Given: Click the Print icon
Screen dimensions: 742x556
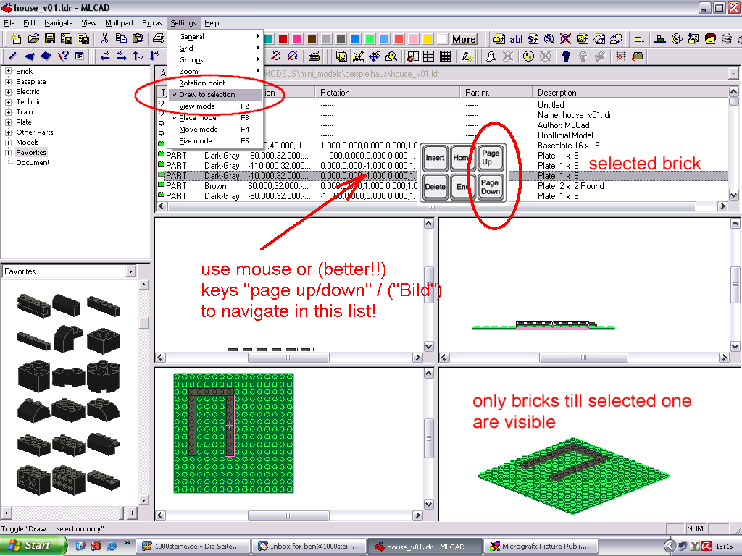Looking at the screenshot, I should pos(159,39).
